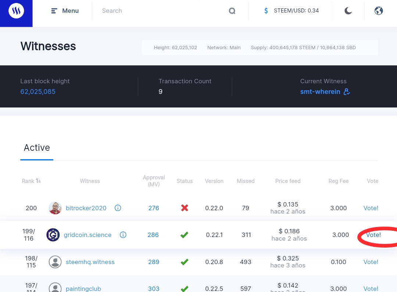Click green check status for paintingclub
The image size is (397, 292).
tap(185, 288)
